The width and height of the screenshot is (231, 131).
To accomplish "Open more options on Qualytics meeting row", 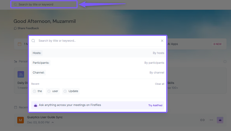I will tap(211, 120).
